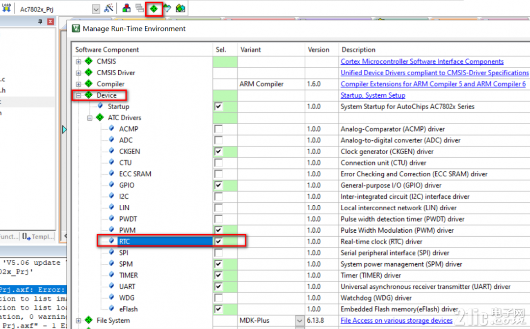Click the CMSIS green diamond icon
This screenshot has width=530, height=329.
[x=89, y=61]
